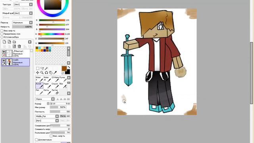
Task: Adjust the H hue slider
Action: [x=51, y=34]
